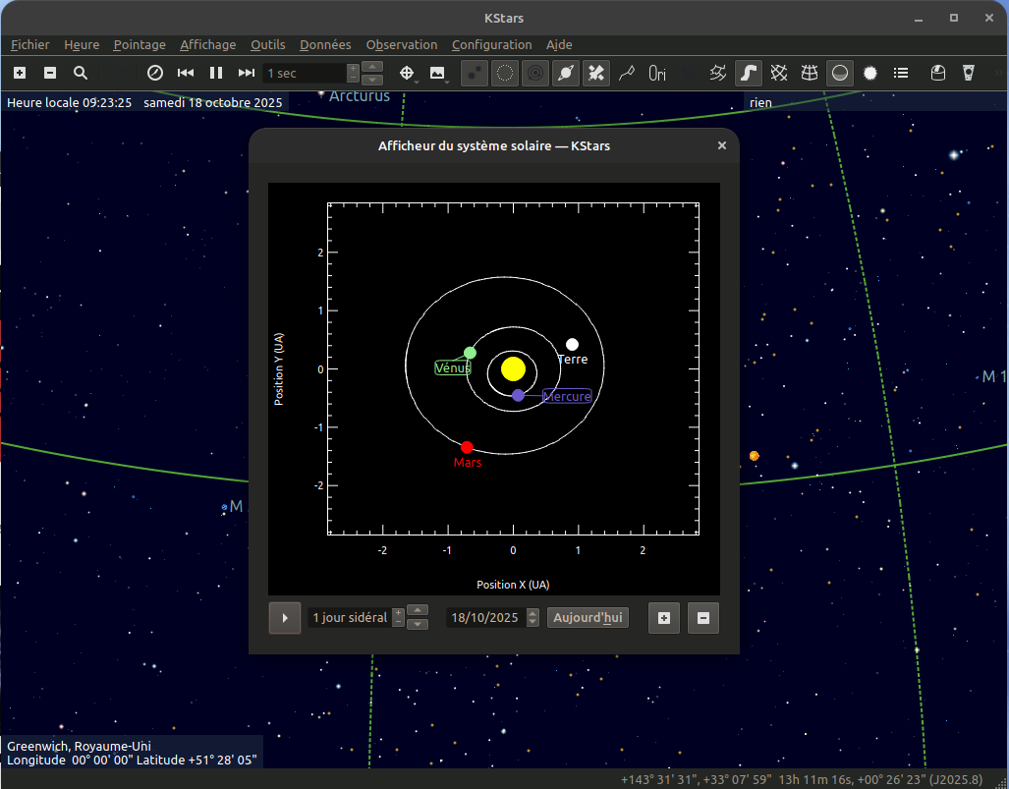Image resolution: width=1009 pixels, height=789 pixels.
Task: Click the Aujourd'hui button
Action: 588,618
